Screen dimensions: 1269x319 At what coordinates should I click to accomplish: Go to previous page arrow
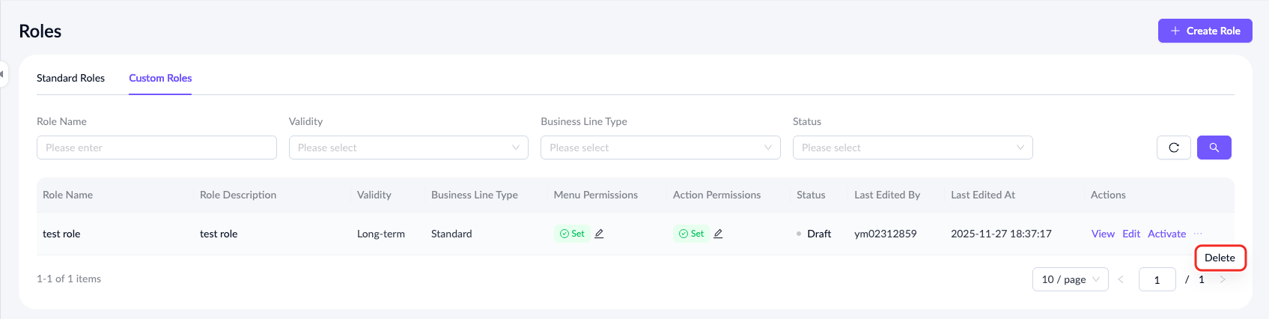[x=1121, y=279]
